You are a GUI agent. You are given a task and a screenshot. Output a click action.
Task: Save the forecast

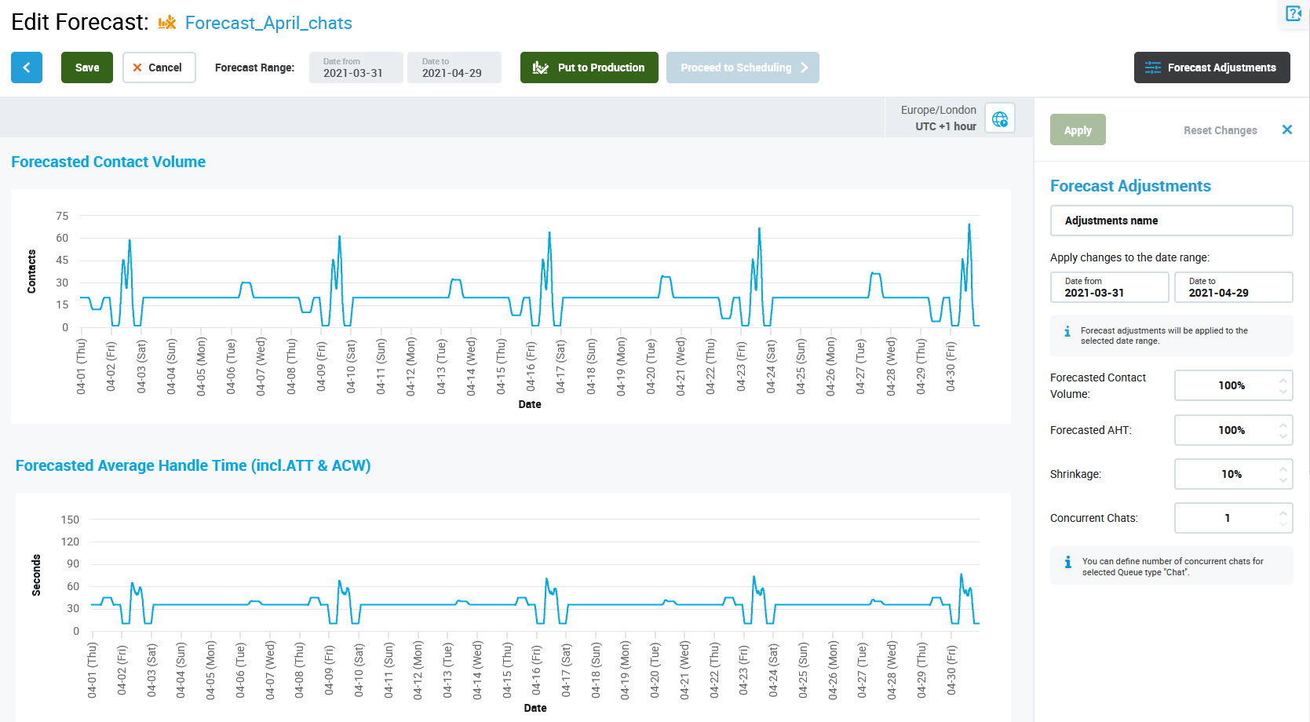[86, 67]
